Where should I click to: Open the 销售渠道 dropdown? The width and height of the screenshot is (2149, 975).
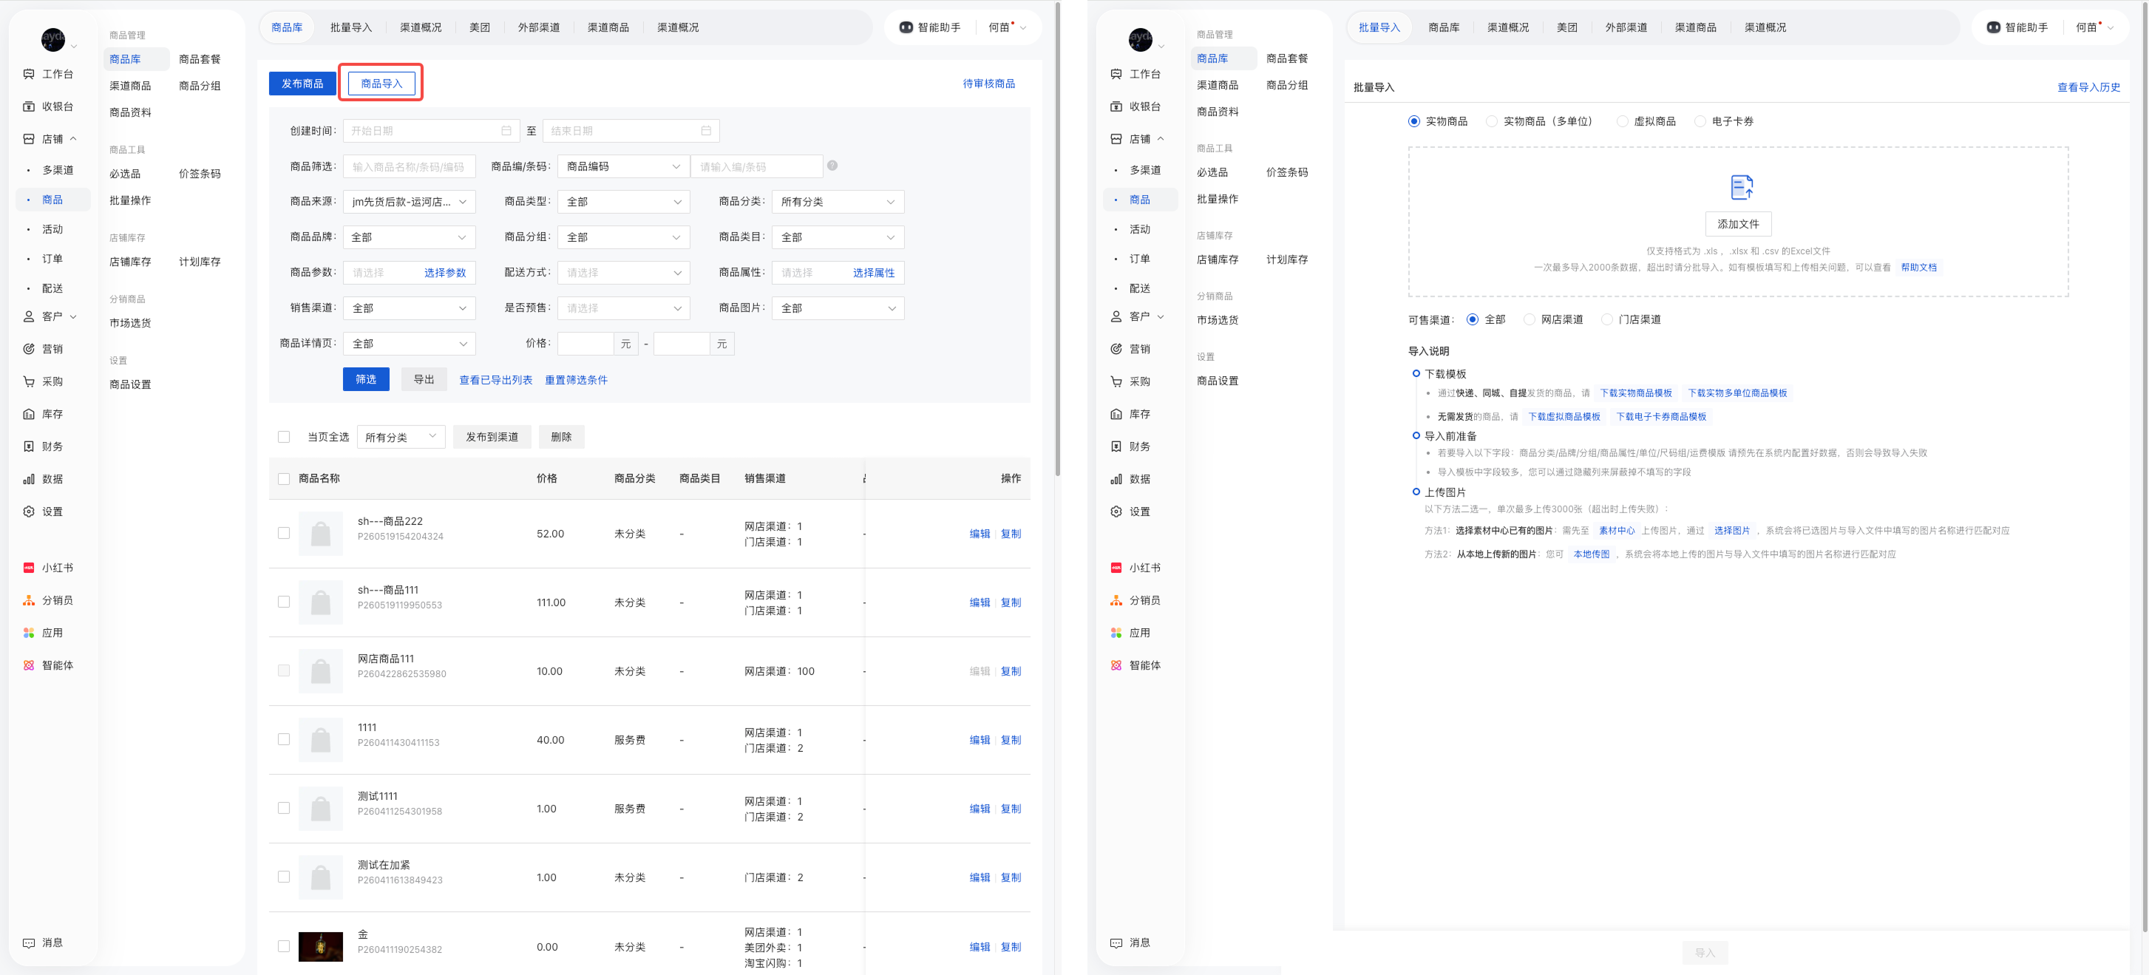coord(410,308)
